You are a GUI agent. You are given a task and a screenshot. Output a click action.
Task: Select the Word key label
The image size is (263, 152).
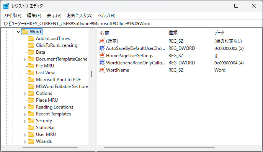(x=35, y=32)
